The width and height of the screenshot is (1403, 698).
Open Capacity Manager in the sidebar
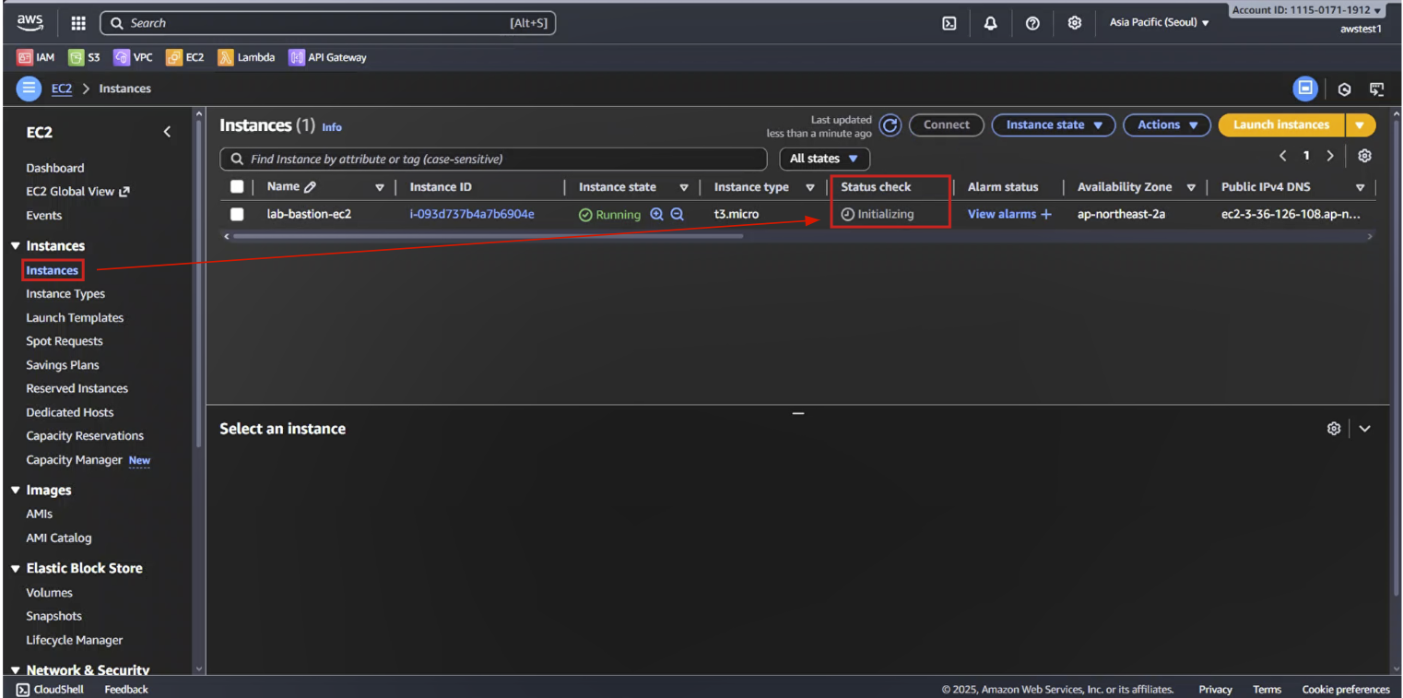[74, 460]
